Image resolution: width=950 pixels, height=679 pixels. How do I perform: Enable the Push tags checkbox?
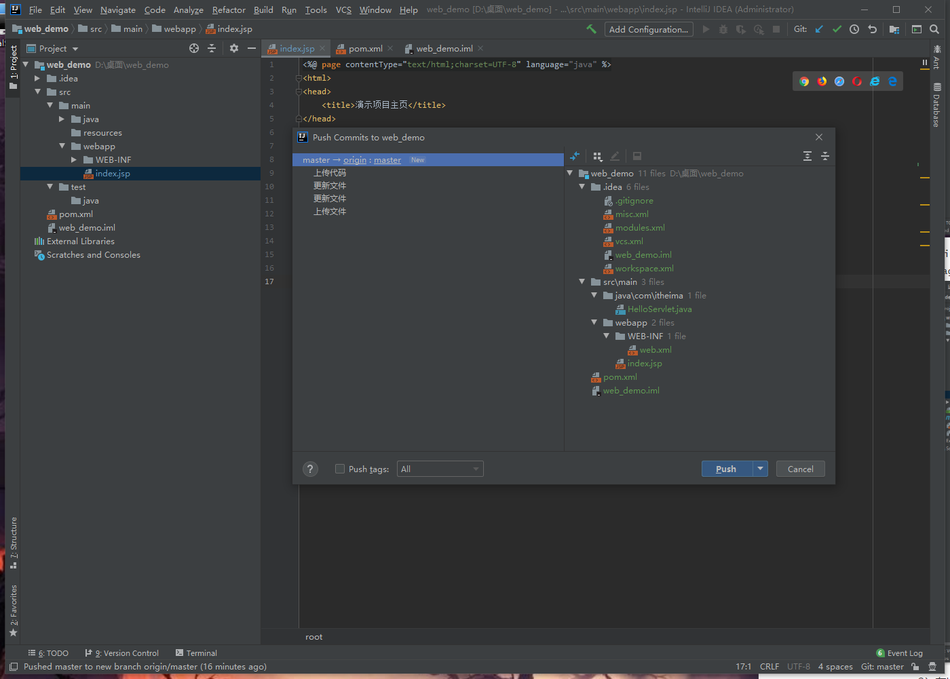[x=340, y=469]
